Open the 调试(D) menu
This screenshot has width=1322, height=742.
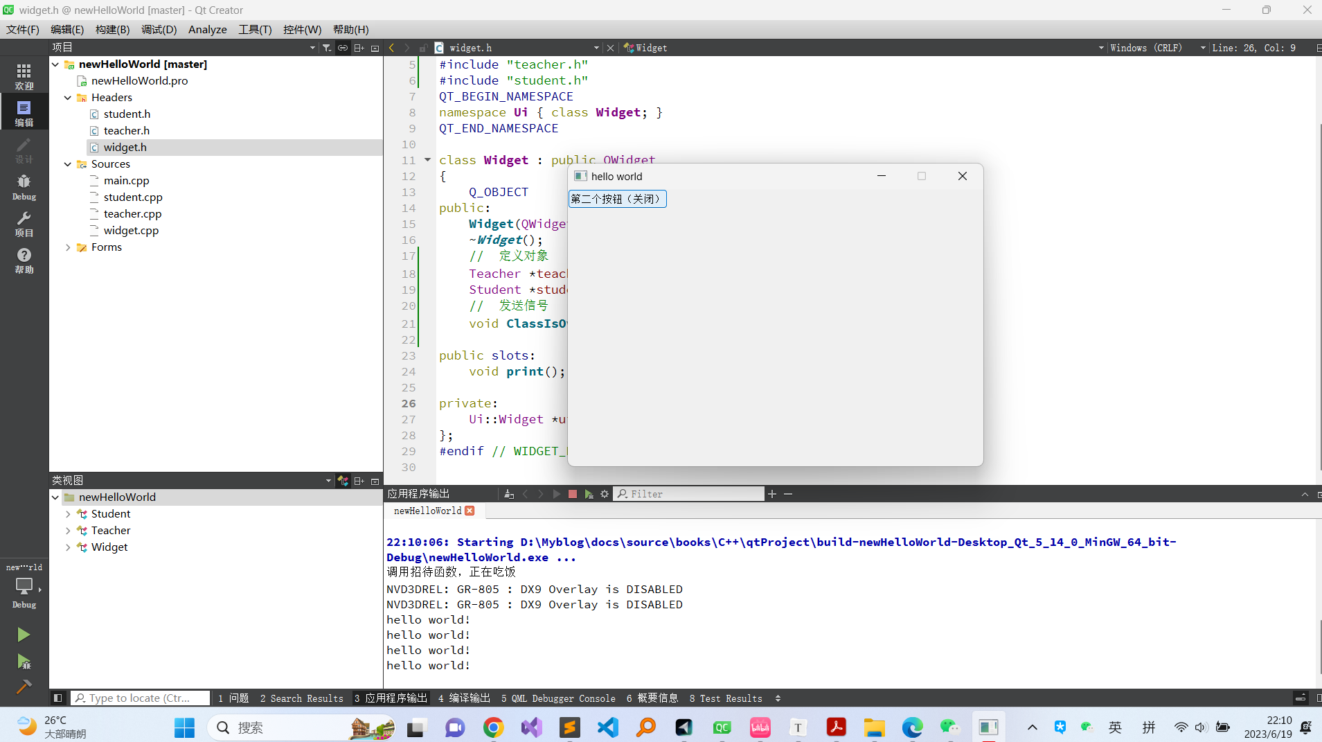(x=159, y=29)
